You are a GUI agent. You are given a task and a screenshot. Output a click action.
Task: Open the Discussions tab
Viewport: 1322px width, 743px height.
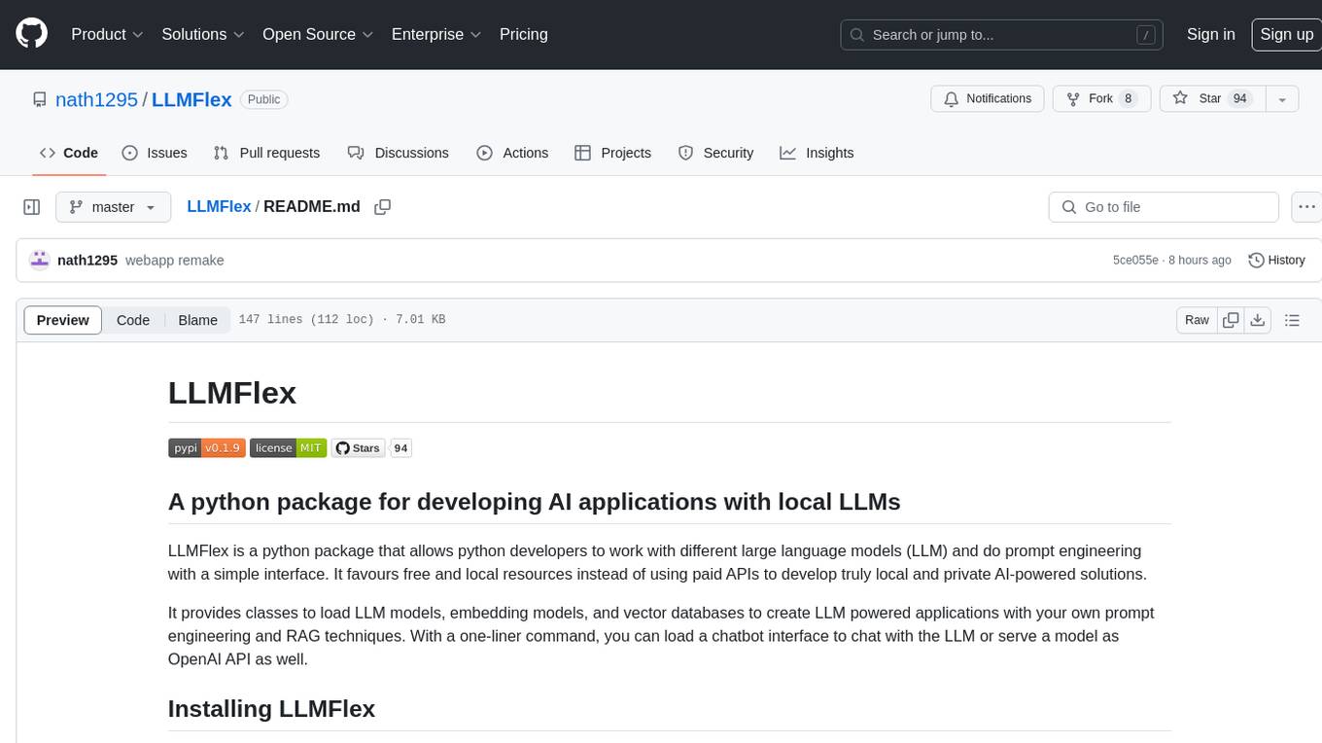pyautogui.click(x=399, y=153)
